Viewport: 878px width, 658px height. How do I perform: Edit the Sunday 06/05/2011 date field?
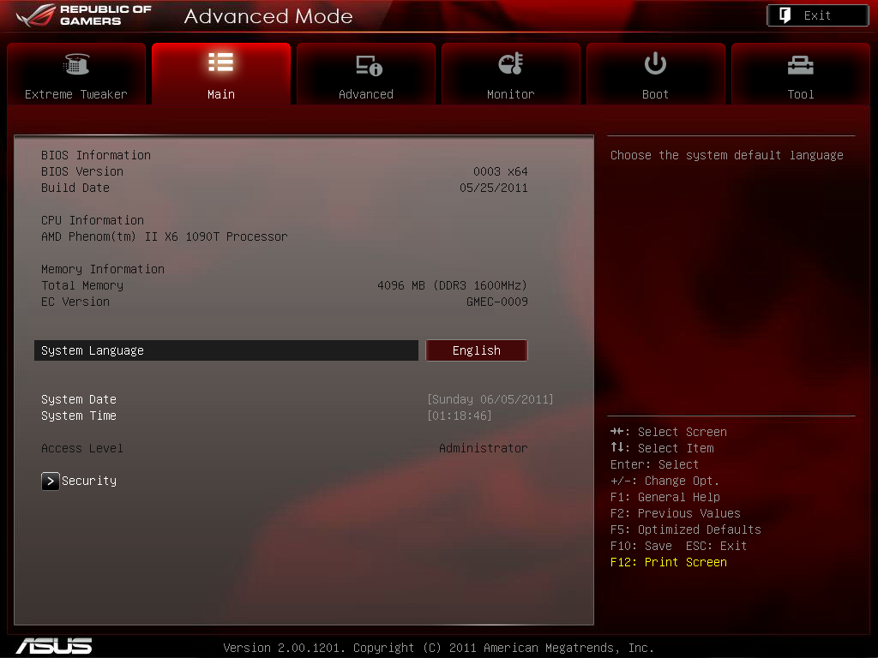[x=490, y=399]
